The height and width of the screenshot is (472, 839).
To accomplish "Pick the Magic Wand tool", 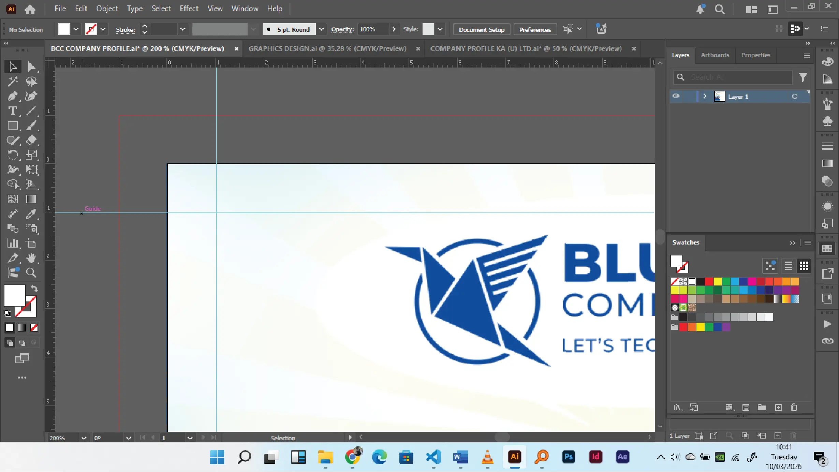I will click(13, 81).
